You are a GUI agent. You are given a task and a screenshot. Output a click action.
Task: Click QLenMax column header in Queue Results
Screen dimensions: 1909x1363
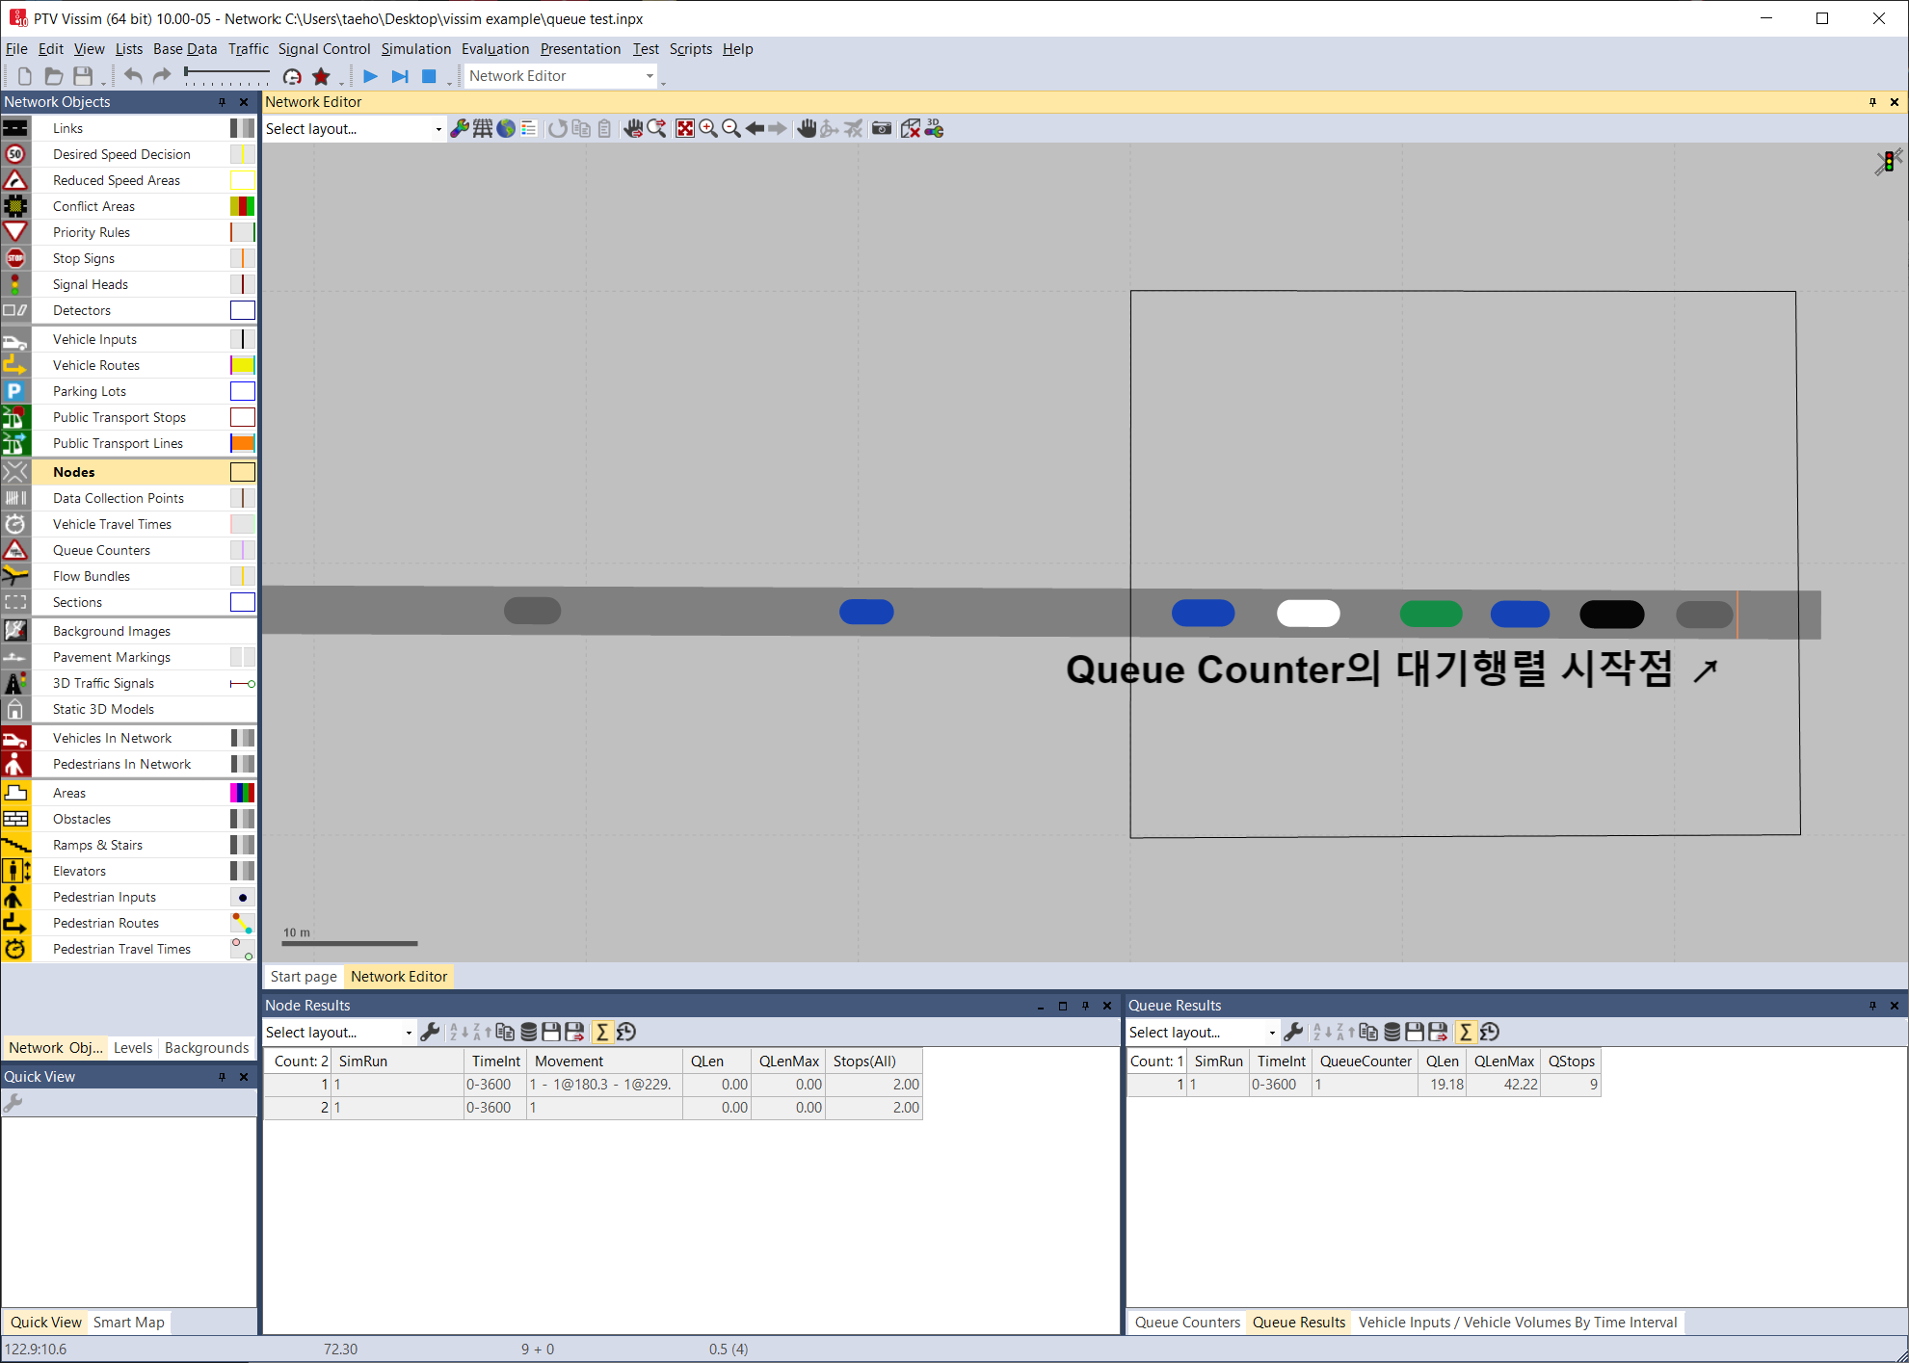pos(1503,1062)
